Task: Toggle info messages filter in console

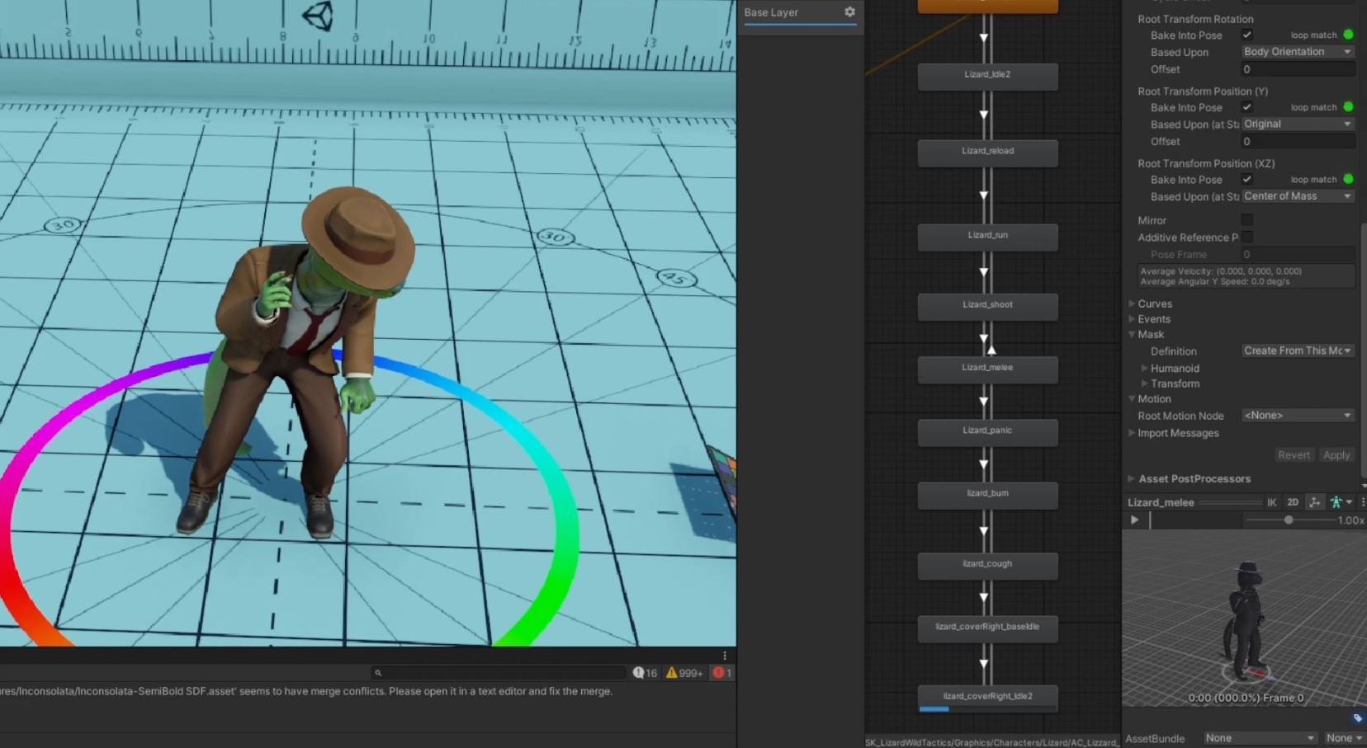Action: pos(646,673)
